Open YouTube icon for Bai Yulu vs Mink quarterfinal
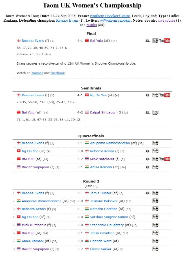Viewport: 183px width, 253px height. [x=164, y=159]
